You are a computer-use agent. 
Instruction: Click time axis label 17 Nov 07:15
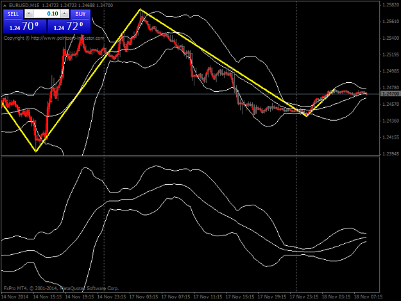(176, 297)
